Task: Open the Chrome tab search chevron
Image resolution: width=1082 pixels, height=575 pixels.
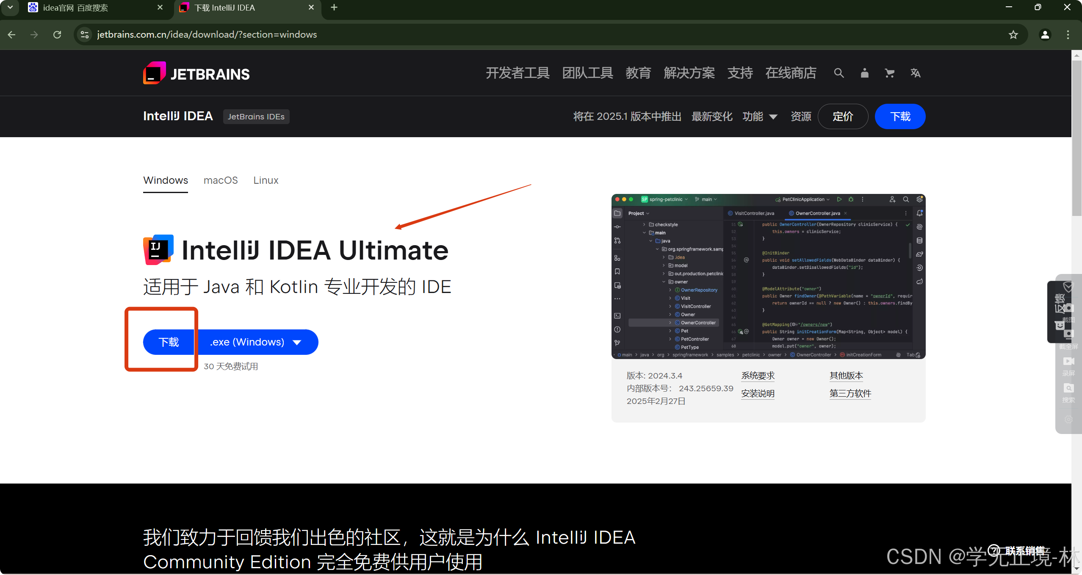Action: tap(10, 8)
